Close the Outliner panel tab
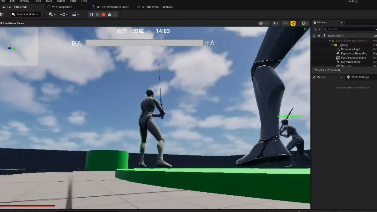 click(x=341, y=22)
